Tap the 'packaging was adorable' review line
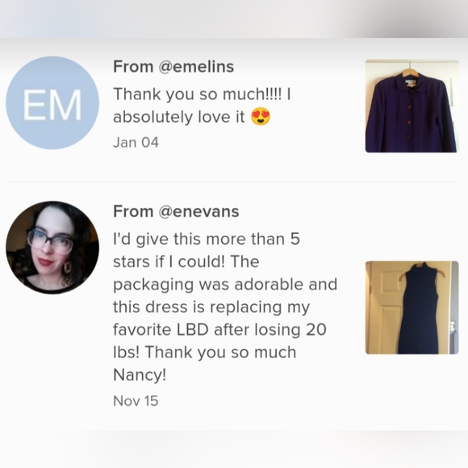This screenshot has height=468, width=468. click(x=225, y=284)
